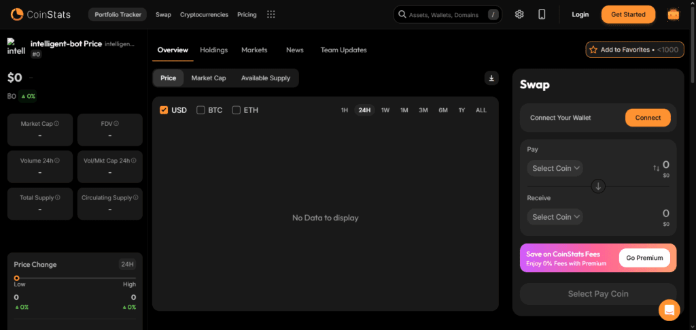Select the 1M time range

(404, 110)
